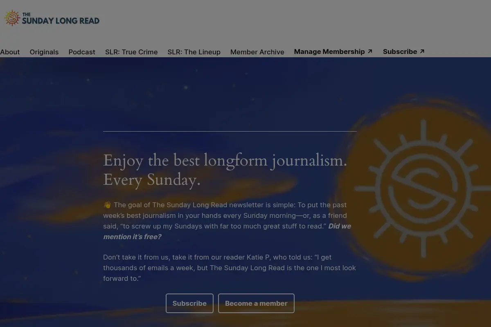The image size is (491, 327).
Task: Click the Sunday Long Read sun logo icon
Action: (12, 18)
